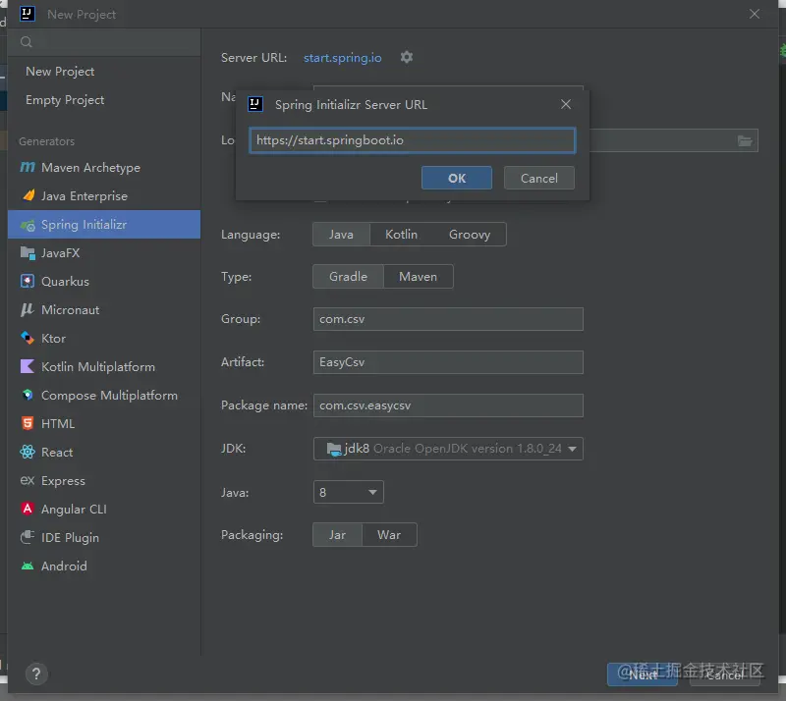The width and height of the screenshot is (786, 701).
Task: Open the JDK dropdown list
Action: 448,449
